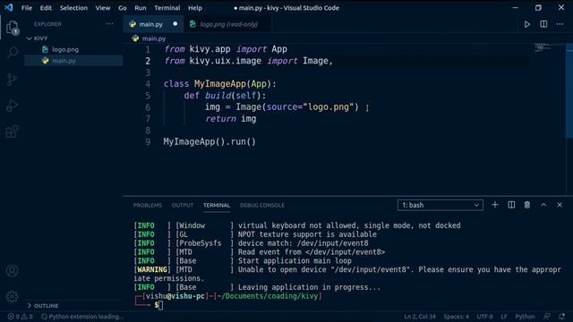Viewport: 573px width, 322px height.
Task: Switch to the OUTPUT panel tab
Action: coord(183,205)
